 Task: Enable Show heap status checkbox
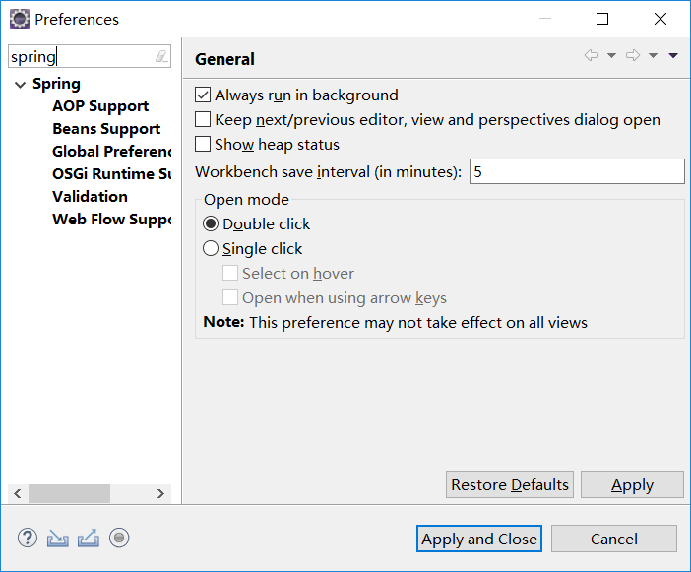tap(203, 144)
